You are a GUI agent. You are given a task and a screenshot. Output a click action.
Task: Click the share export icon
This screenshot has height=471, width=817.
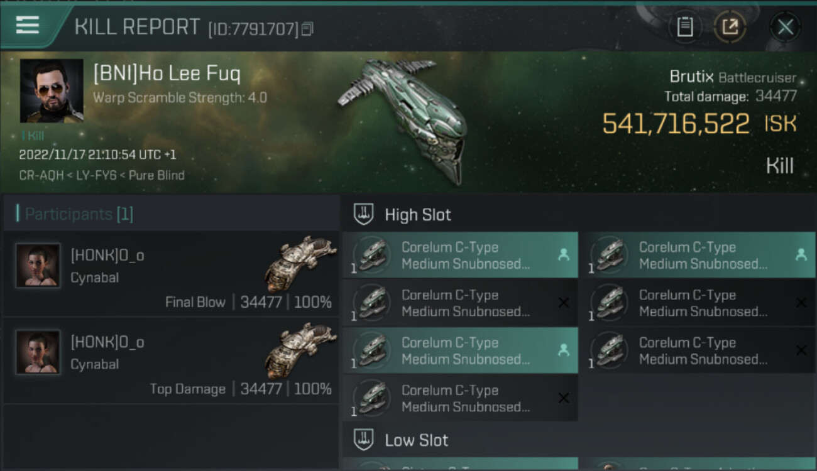[730, 27]
